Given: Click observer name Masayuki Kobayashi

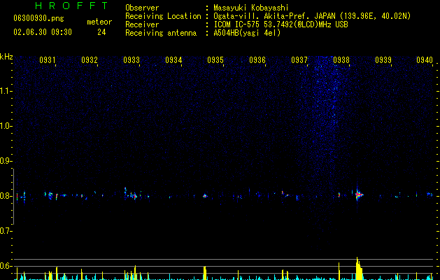Looking at the screenshot, I should (x=251, y=8).
